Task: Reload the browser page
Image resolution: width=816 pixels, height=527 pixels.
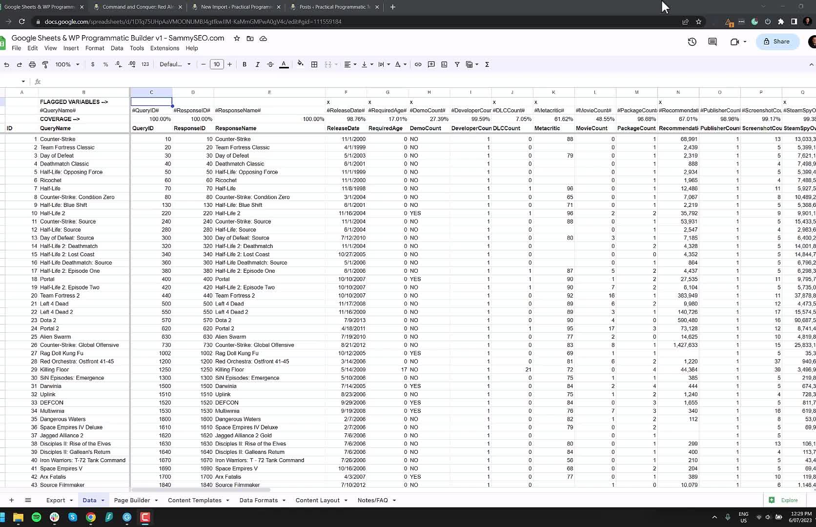Action: (x=21, y=21)
